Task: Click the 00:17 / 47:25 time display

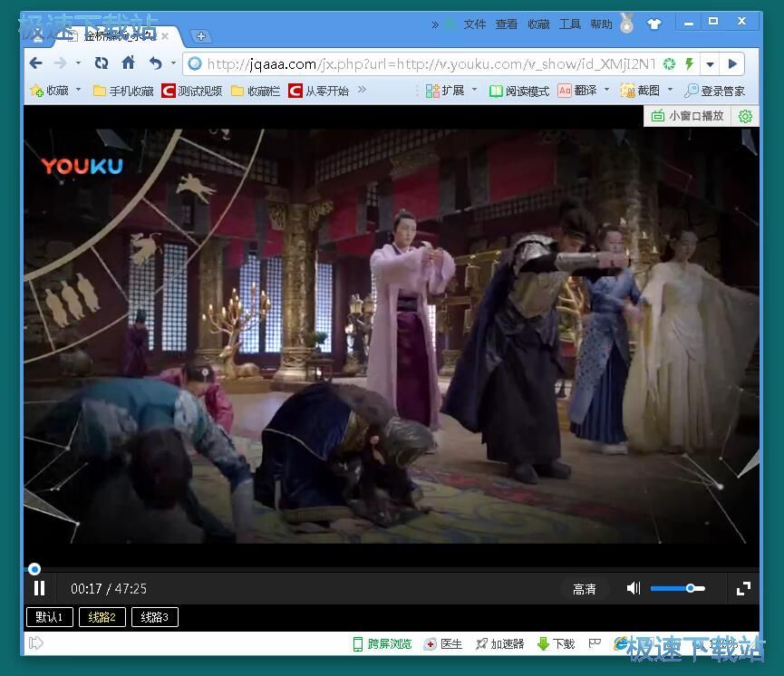Action: pos(109,588)
